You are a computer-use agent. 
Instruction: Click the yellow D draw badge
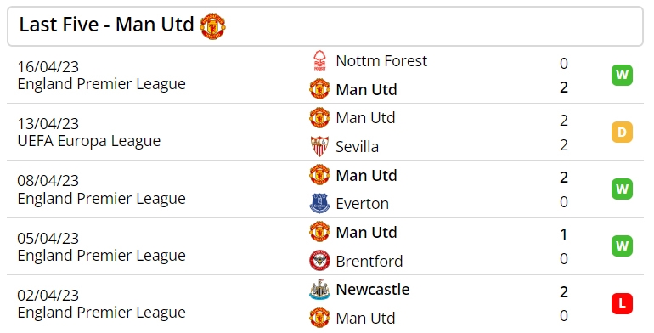pos(622,133)
